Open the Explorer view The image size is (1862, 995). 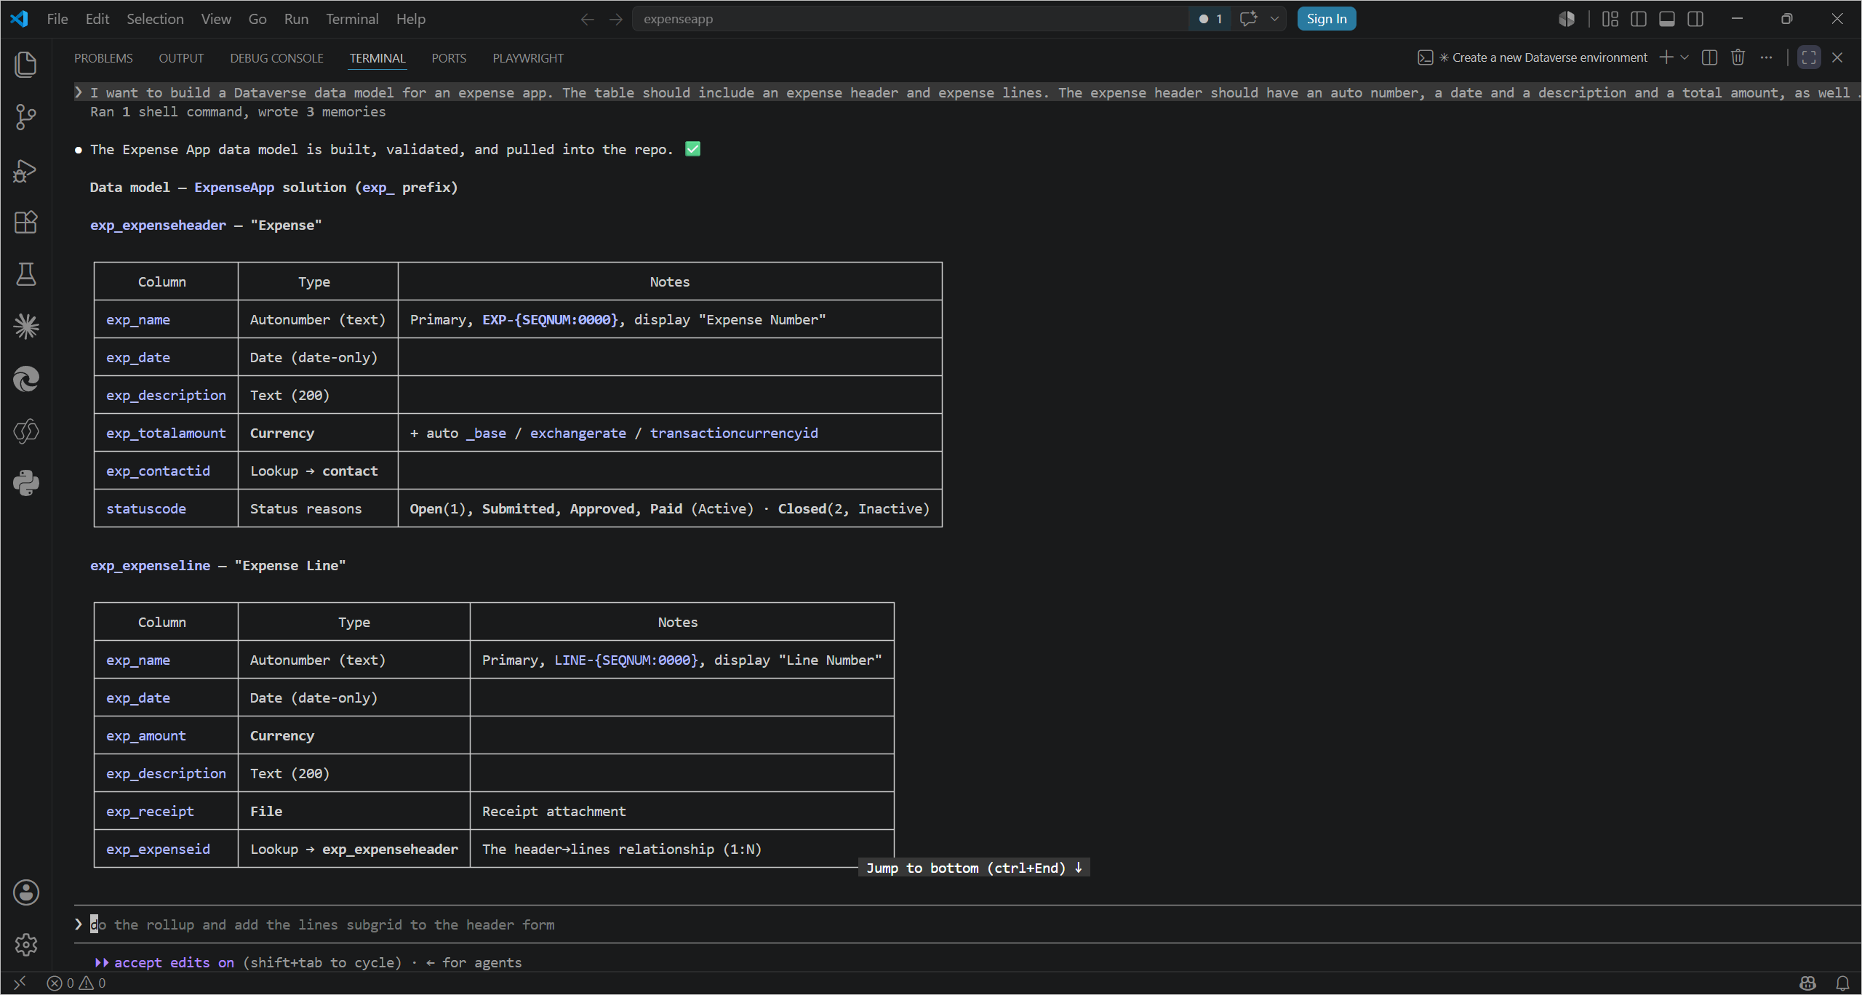(x=26, y=64)
